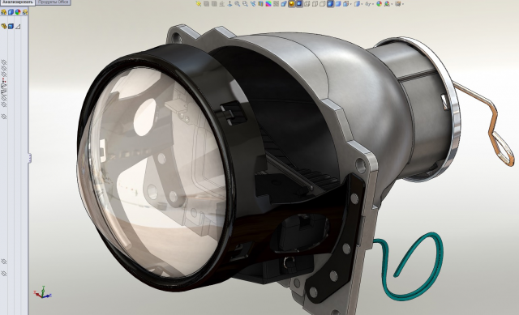The height and width of the screenshot is (315, 519).
Task: Click the grey perpendicular-view toolbar icon
Action: pyautogui.click(x=221, y=4)
